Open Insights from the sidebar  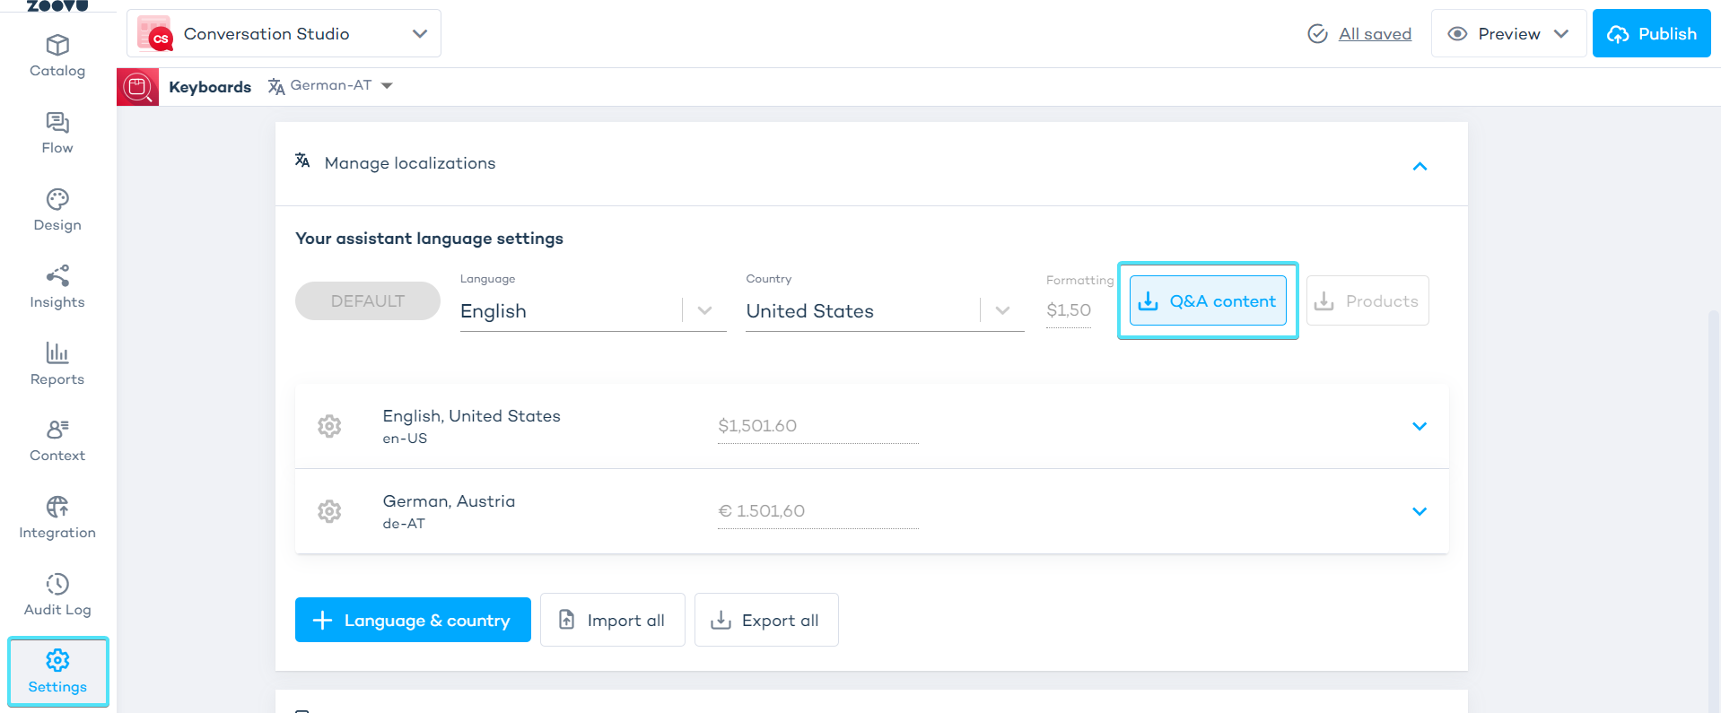coord(57,287)
